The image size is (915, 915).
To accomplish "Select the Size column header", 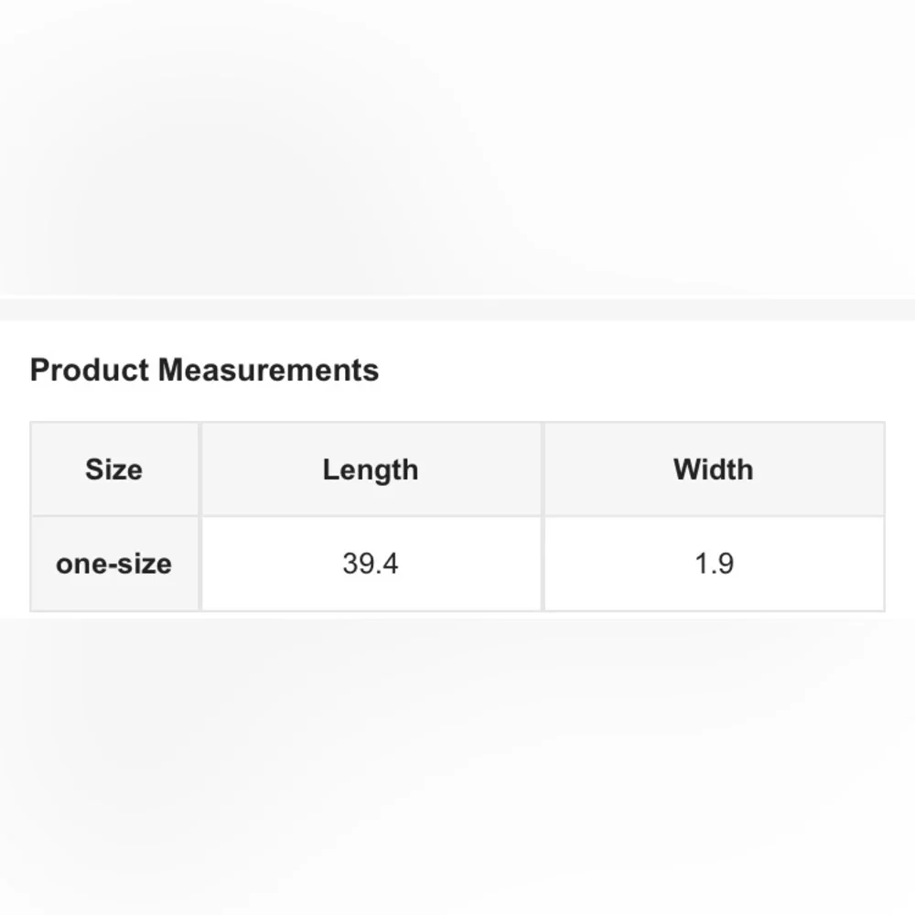I will pyautogui.click(x=113, y=469).
